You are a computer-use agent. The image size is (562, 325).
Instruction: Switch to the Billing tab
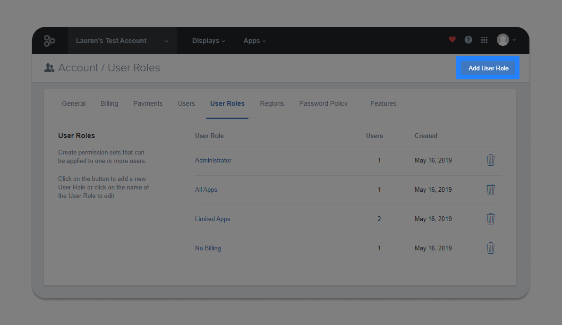[109, 103]
